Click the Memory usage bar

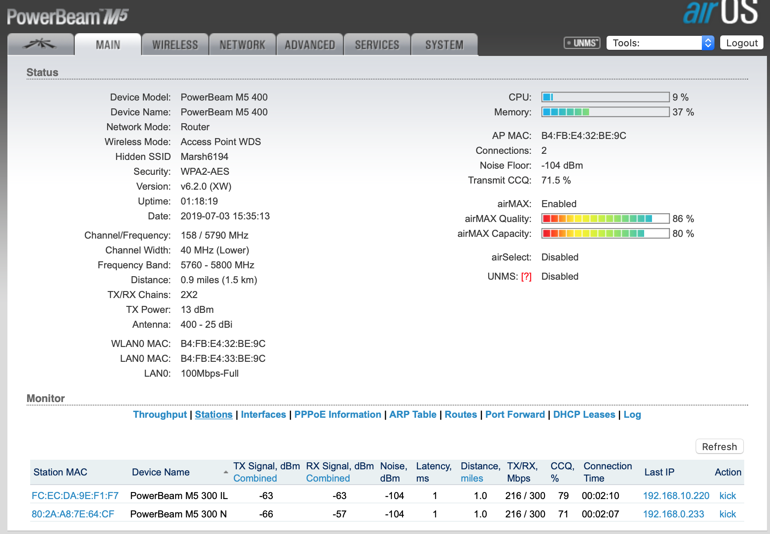(605, 112)
